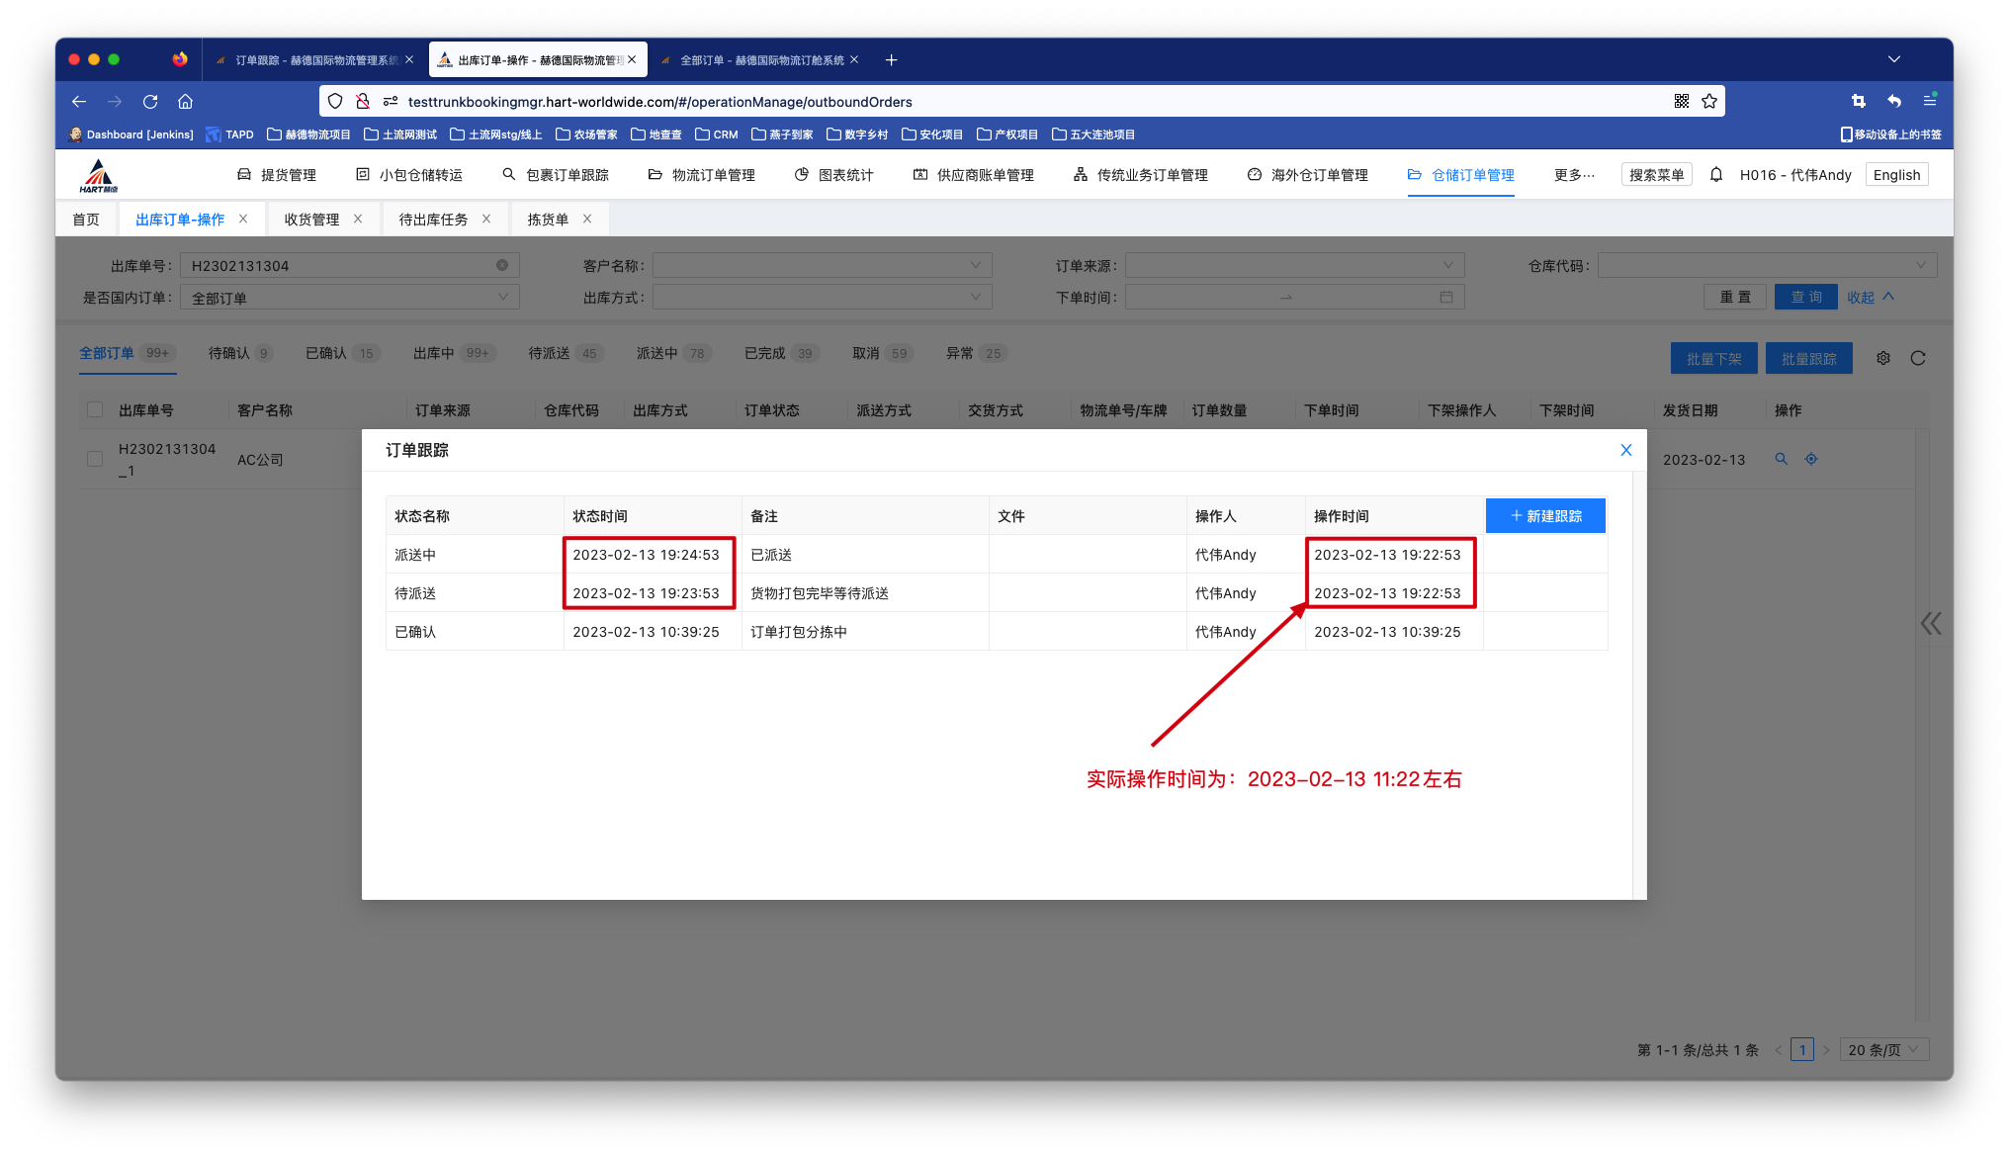Reload page with browser refresh icon
Screen dimensions: 2009x1154
tap(150, 101)
